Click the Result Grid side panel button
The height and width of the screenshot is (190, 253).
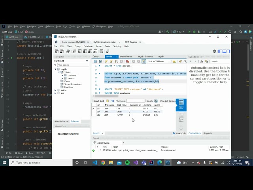click(181, 105)
